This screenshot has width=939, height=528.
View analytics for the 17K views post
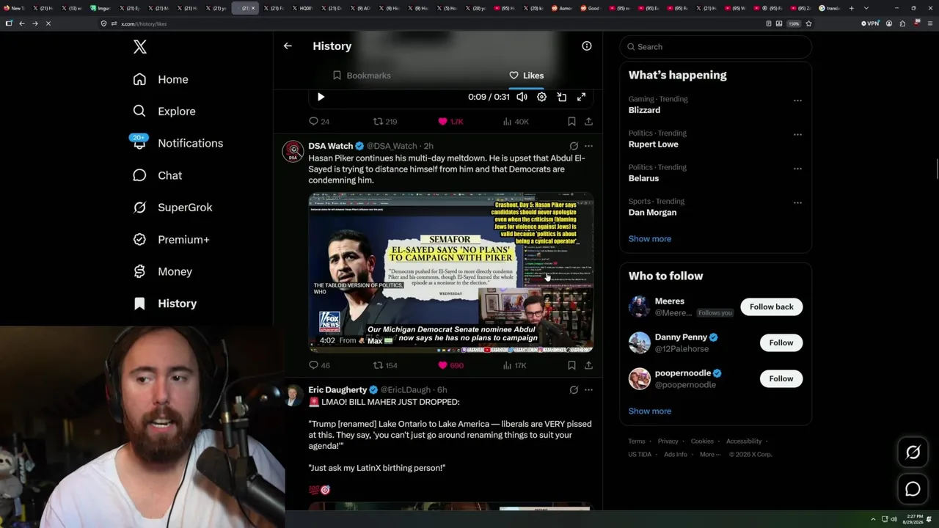pyautogui.click(x=514, y=365)
